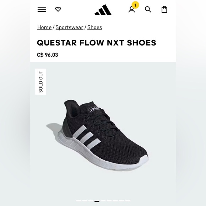The image size is (206, 206).
Task: Follow the Home breadcrumb link
Action: click(44, 27)
